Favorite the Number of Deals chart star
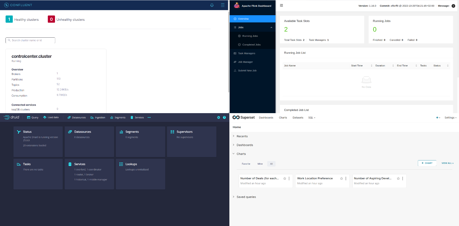 click(285, 178)
